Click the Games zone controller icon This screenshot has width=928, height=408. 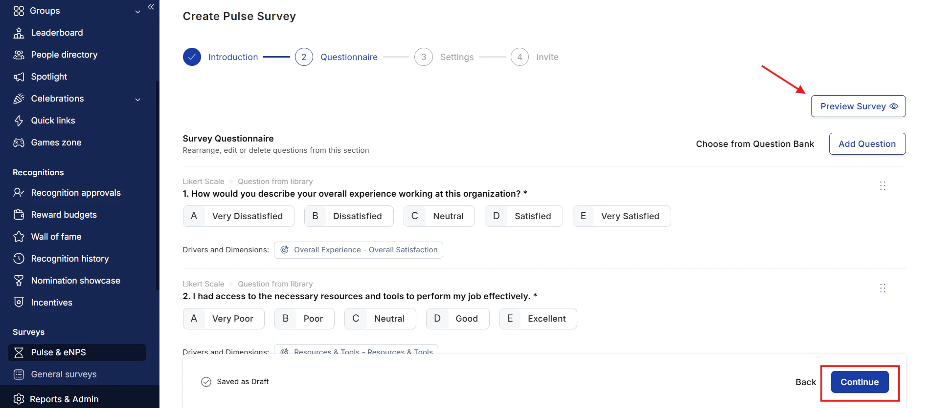pyautogui.click(x=19, y=143)
